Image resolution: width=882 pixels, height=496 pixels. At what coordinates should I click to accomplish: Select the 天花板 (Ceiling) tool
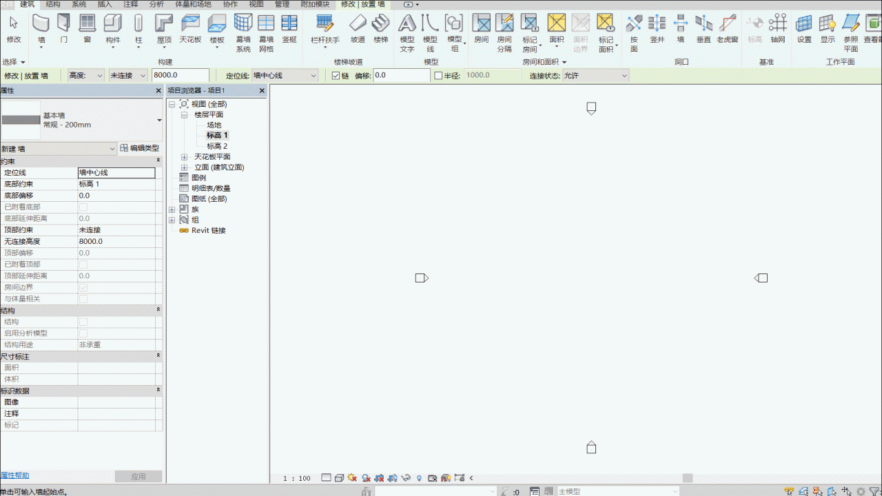[190, 29]
